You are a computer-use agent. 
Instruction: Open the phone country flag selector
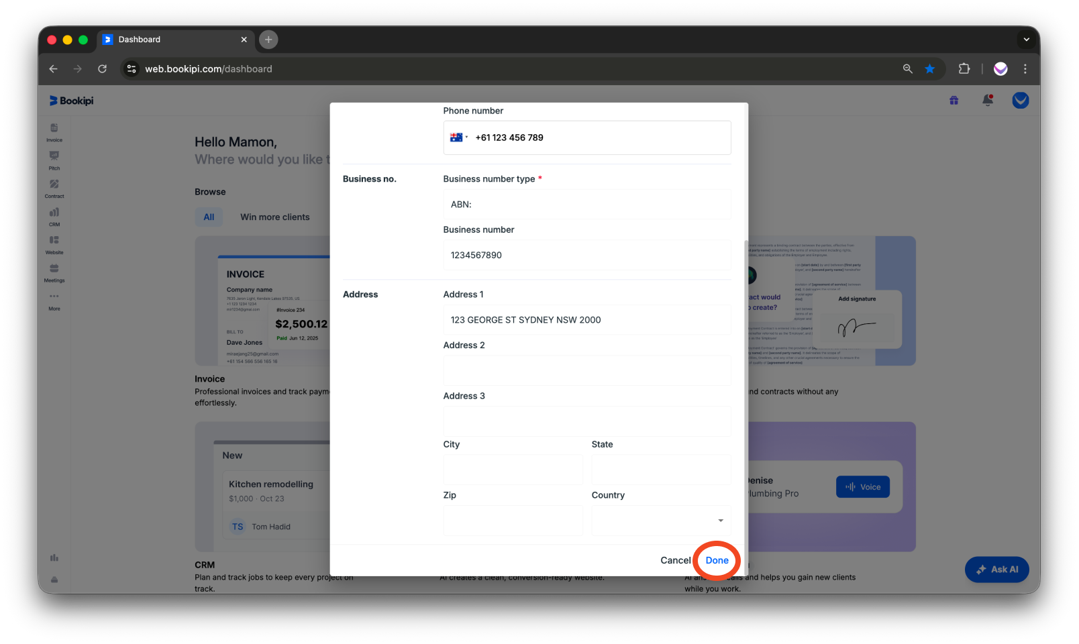(458, 138)
